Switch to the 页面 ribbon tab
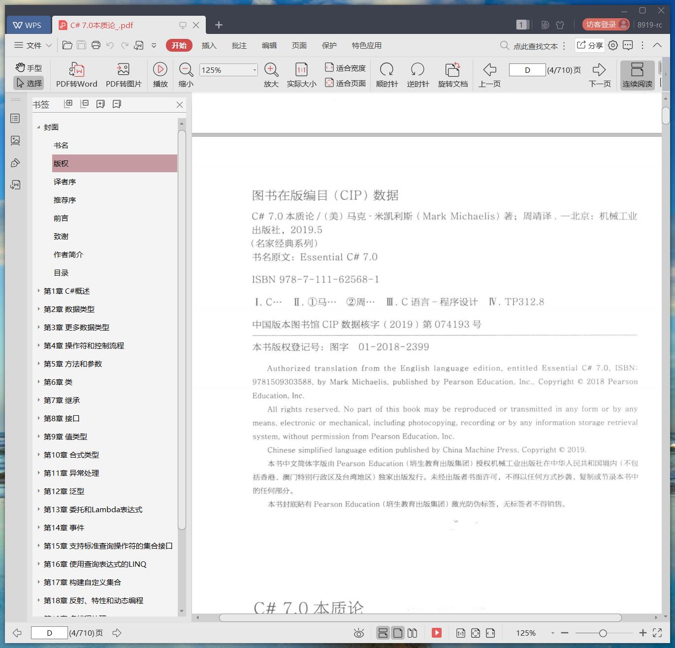This screenshot has height=648, width=675. click(299, 45)
